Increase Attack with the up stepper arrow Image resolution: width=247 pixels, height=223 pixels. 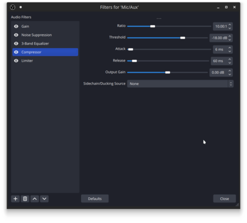coord(230,48)
